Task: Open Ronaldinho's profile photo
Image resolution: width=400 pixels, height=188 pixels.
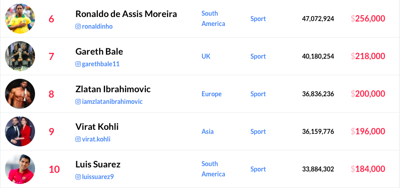Action: pos(20,19)
